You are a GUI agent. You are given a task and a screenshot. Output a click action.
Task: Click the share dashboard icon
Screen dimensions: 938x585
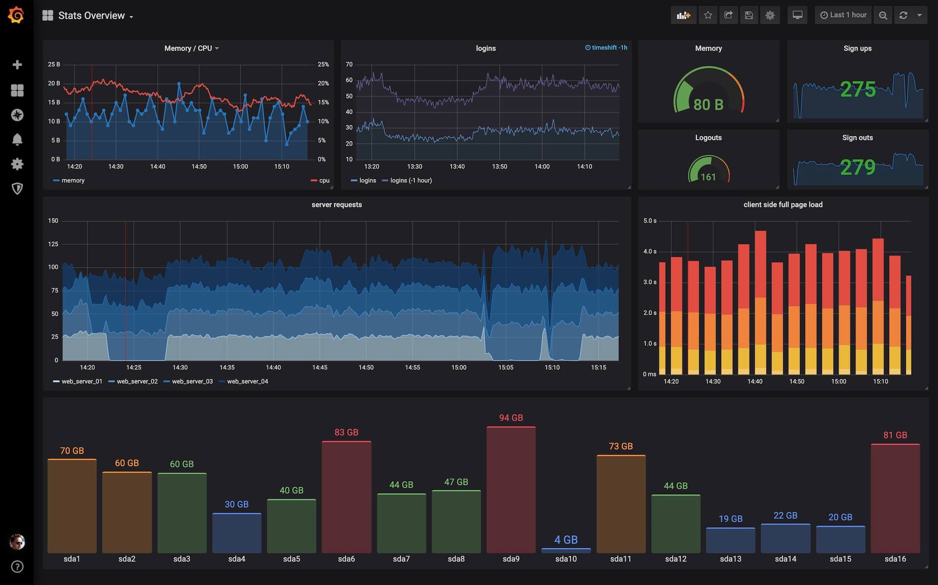click(x=727, y=14)
